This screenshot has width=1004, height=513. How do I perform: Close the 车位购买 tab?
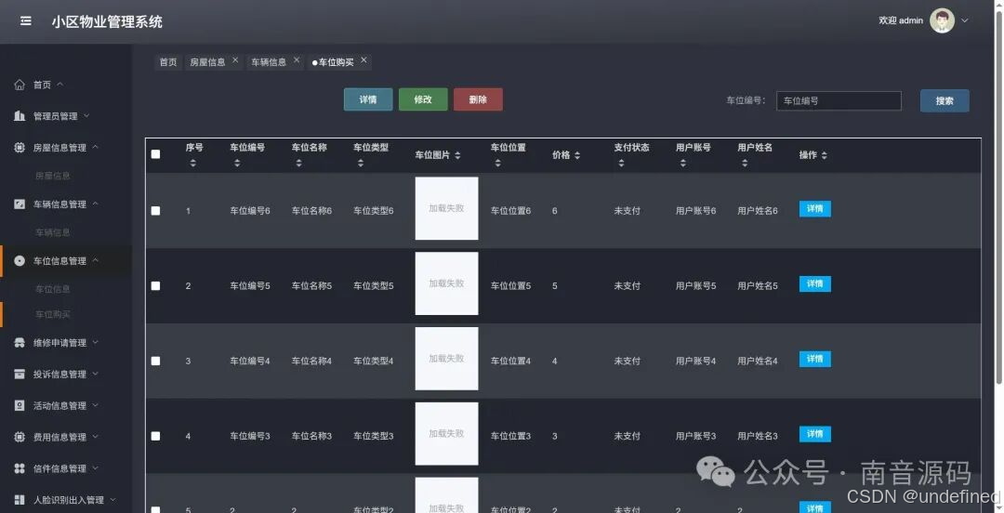363,60
